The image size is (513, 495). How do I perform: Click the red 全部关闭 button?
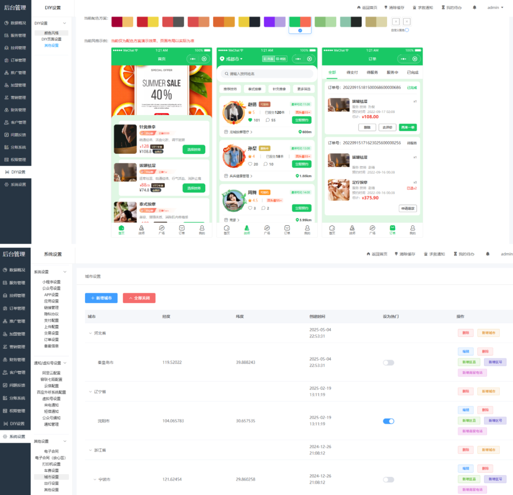click(139, 298)
